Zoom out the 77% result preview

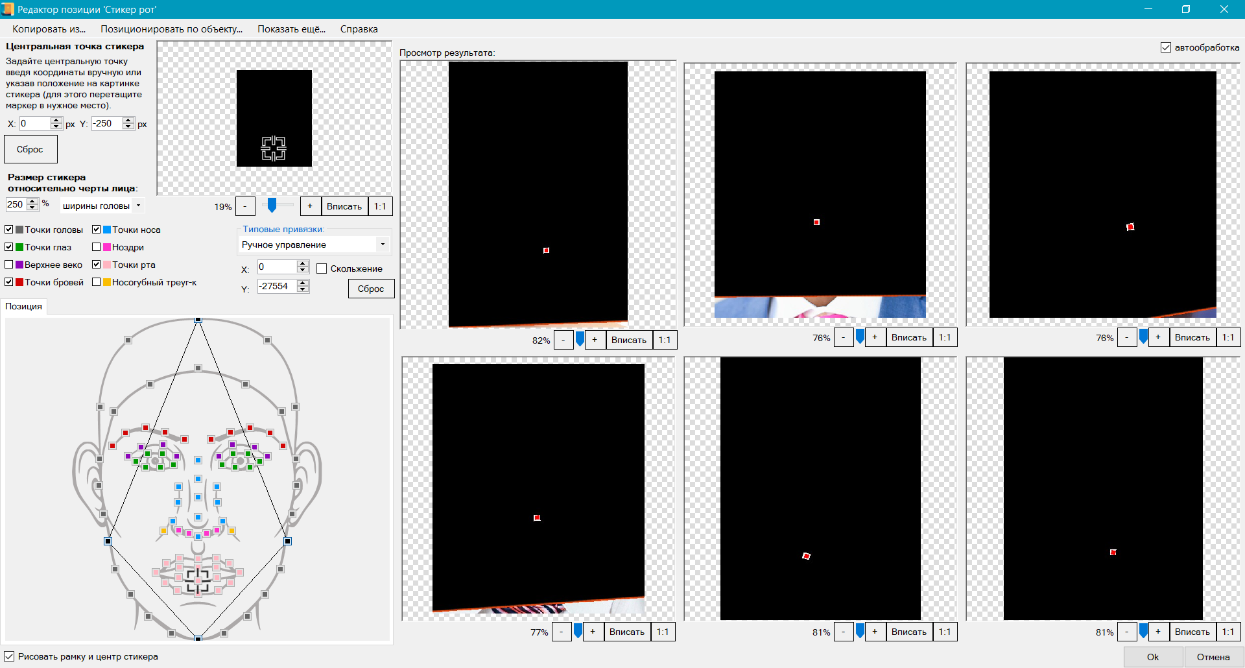[562, 632]
